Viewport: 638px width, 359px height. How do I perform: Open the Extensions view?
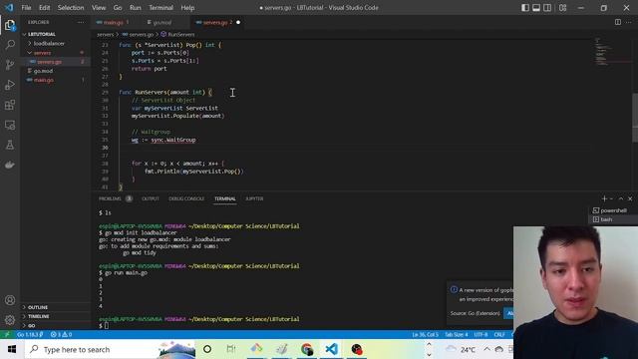click(x=10, y=105)
